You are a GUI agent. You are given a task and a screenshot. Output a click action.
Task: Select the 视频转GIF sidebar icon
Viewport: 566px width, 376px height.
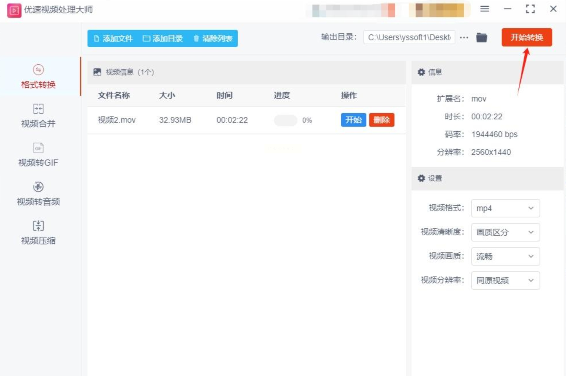pyautogui.click(x=38, y=148)
